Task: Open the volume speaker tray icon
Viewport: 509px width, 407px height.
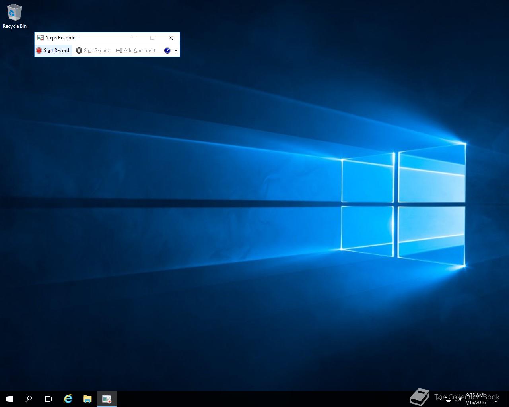Action: coord(458,399)
